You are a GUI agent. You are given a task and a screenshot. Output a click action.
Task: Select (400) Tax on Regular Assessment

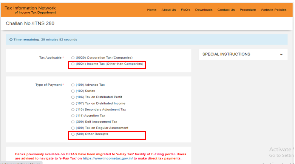point(73,128)
